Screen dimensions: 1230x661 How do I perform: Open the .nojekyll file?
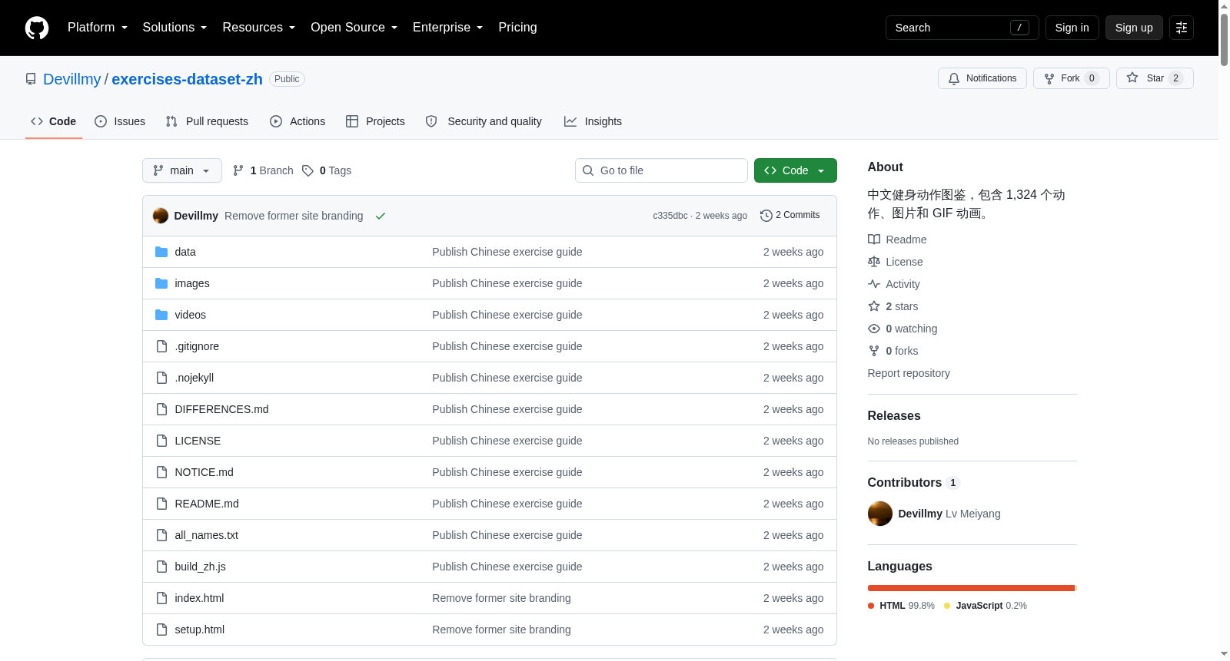pyautogui.click(x=194, y=378)
